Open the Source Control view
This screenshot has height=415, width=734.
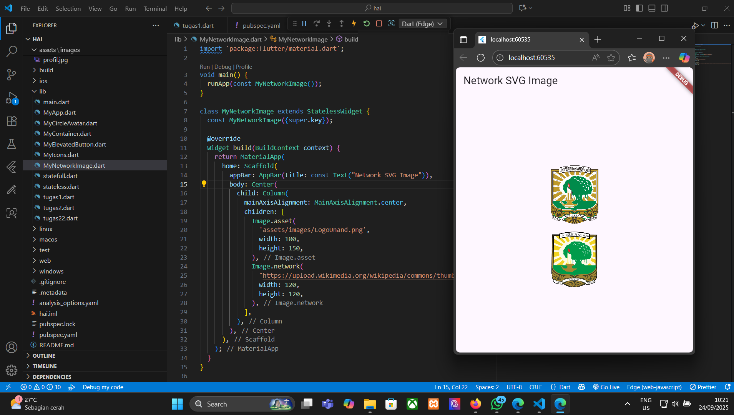(12, 74)
